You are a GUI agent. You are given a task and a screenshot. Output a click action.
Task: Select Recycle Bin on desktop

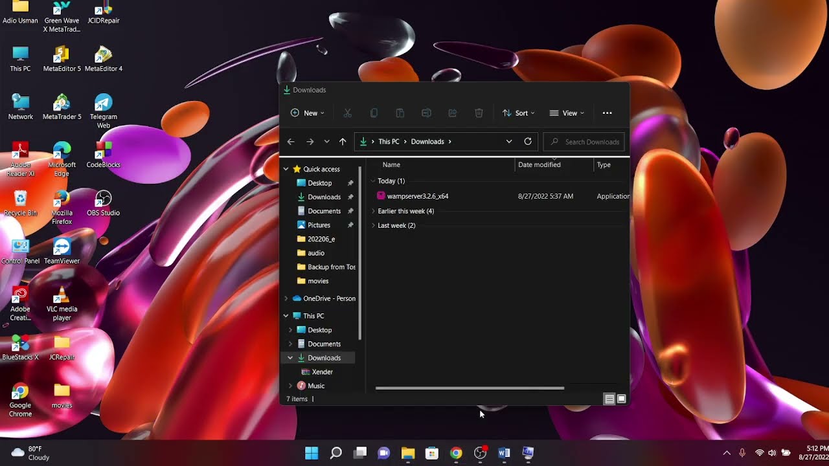[x=20, y=203]
